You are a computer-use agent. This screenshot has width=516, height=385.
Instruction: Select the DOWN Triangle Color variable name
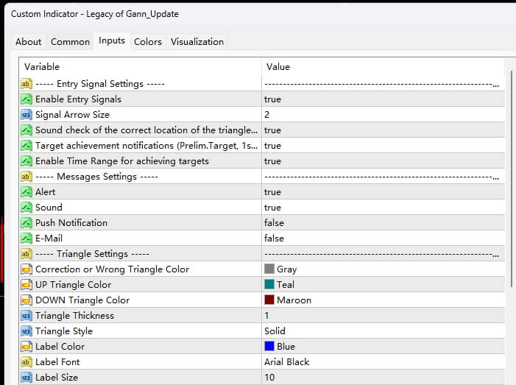[x=82, y=300]
